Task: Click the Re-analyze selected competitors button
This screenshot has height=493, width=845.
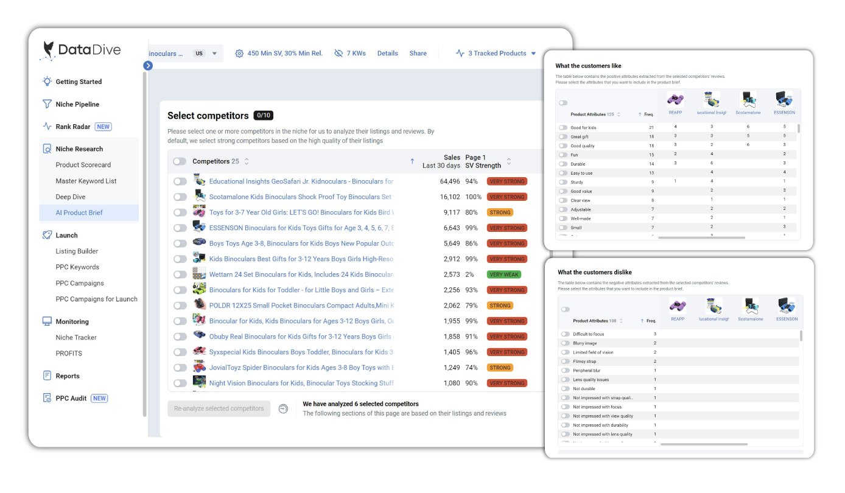Action: click(x=219, y=408)
